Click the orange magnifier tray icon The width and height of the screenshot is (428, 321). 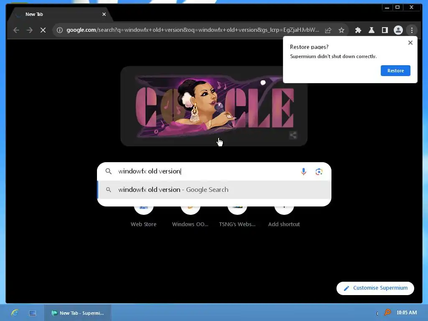click(387, 313)
